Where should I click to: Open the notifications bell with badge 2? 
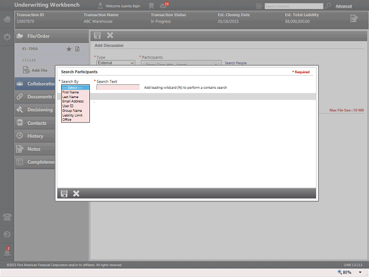[x=7, y=252]
